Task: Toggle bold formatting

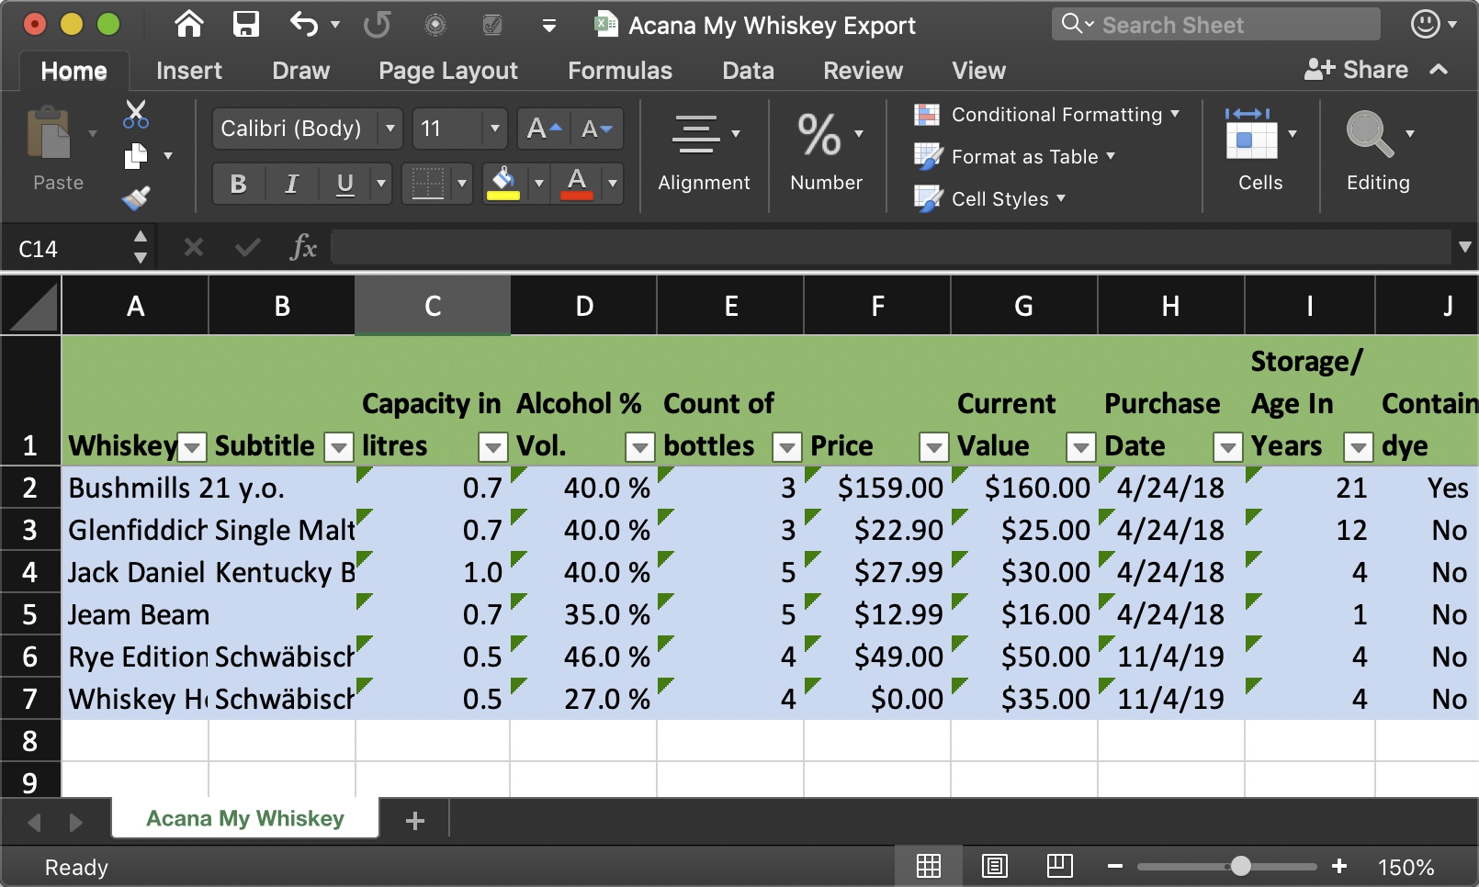Action: pyautogui.click(x=239, y=184)
